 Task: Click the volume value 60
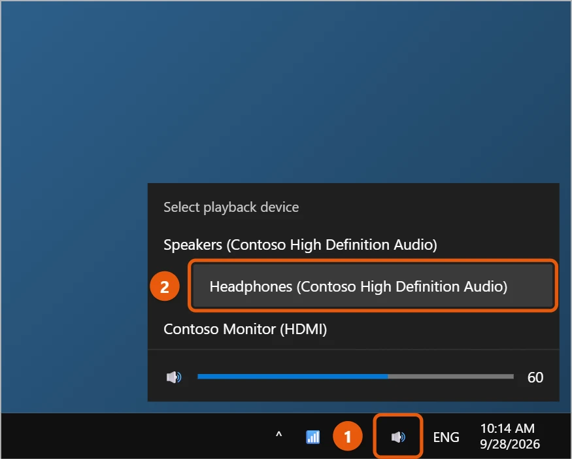(535, 377)
